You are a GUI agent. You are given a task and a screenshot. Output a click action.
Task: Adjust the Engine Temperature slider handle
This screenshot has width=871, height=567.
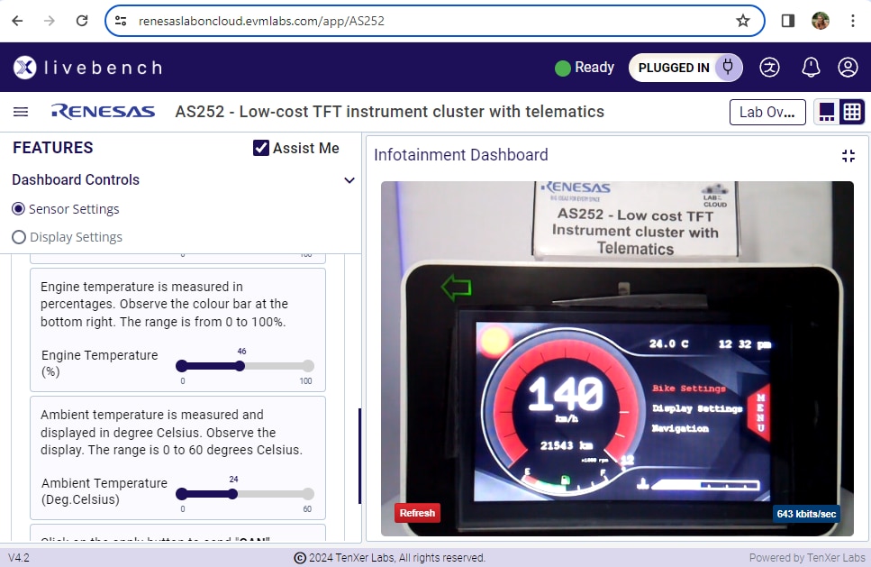(x=240, y=366)
